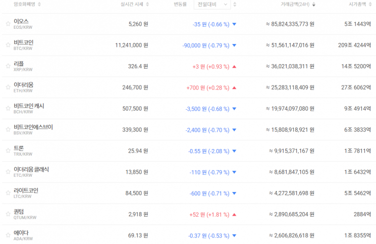
Task: Select price 13,850 원
Action: pos(137,172)
